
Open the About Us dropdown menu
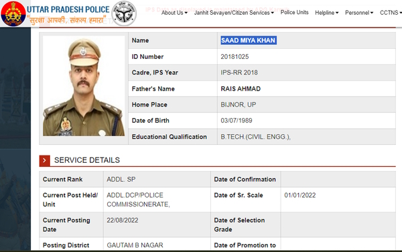(x=174, y=13)
